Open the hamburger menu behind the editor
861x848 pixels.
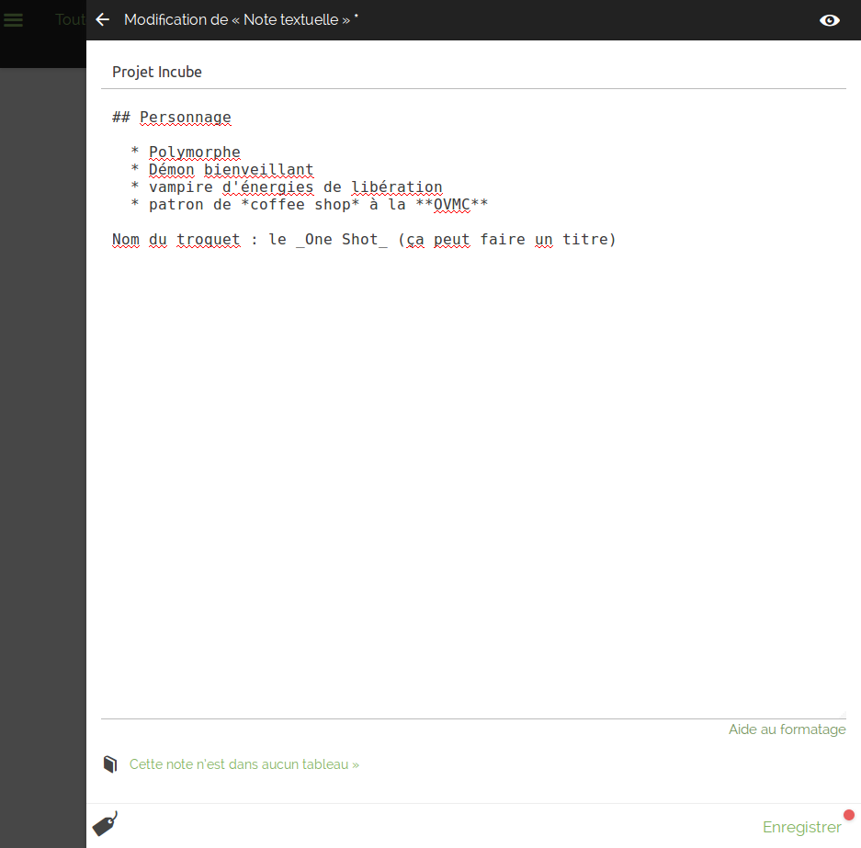(13, 20)
